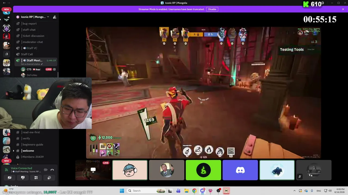348x195 pixels.
Task: Open the winged logo server in sidebar
Action: (7, 19)
